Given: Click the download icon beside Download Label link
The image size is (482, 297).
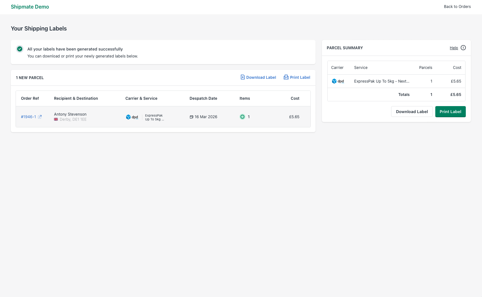Looking at the screenshot, I should (243, 77).
